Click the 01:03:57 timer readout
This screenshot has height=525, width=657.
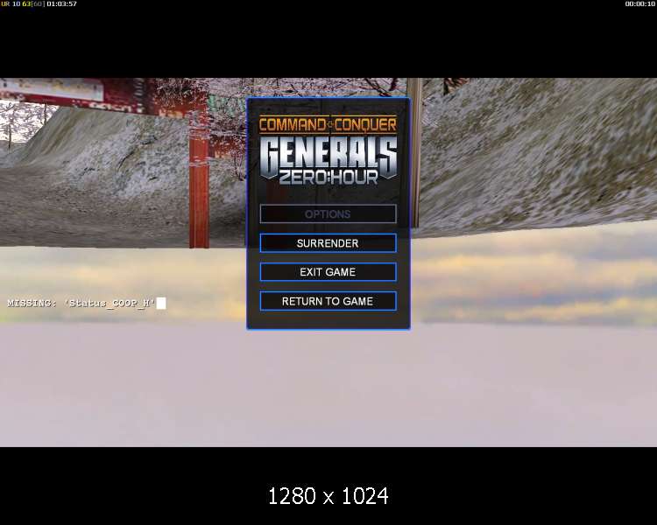point(61,3)
